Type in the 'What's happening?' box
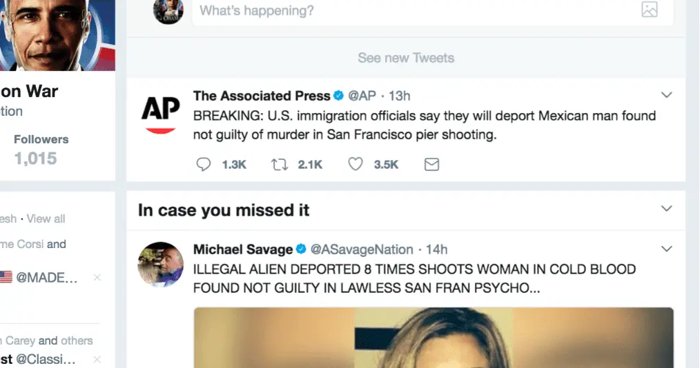700x368 pixels. (x=414, y=10)
